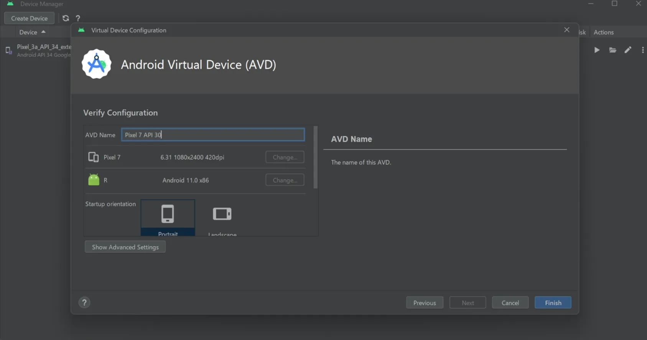Click the Next button

468,302
